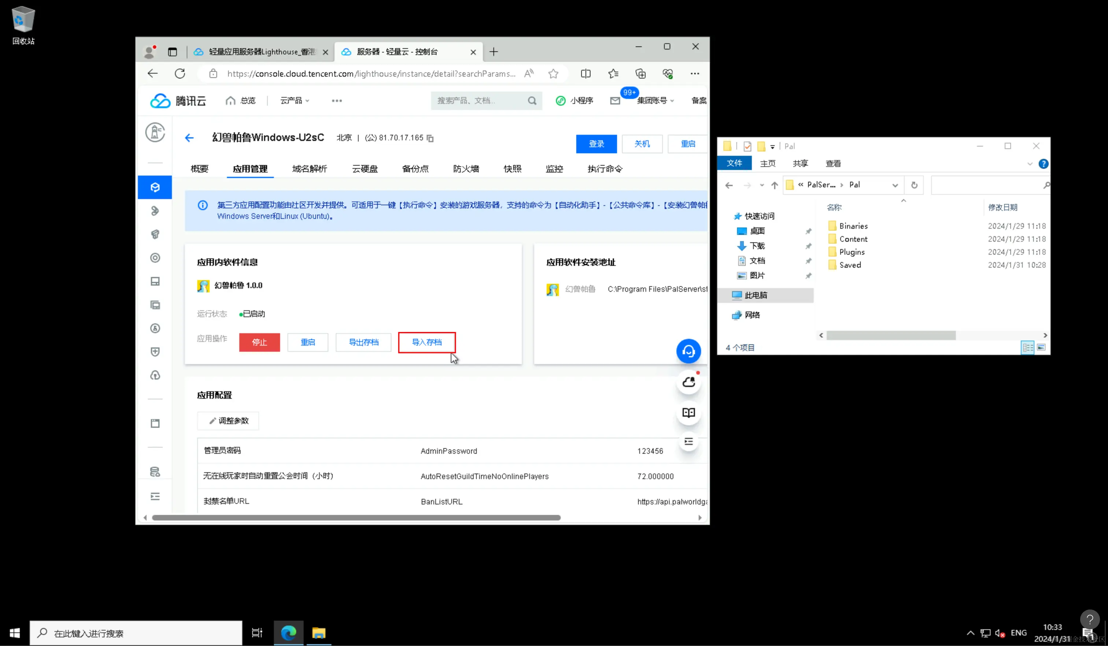This screenshot has height=646, width=1108.
Task: Open the Tencent Cloud mail messages icon
Action: click(x=615, y=101)
